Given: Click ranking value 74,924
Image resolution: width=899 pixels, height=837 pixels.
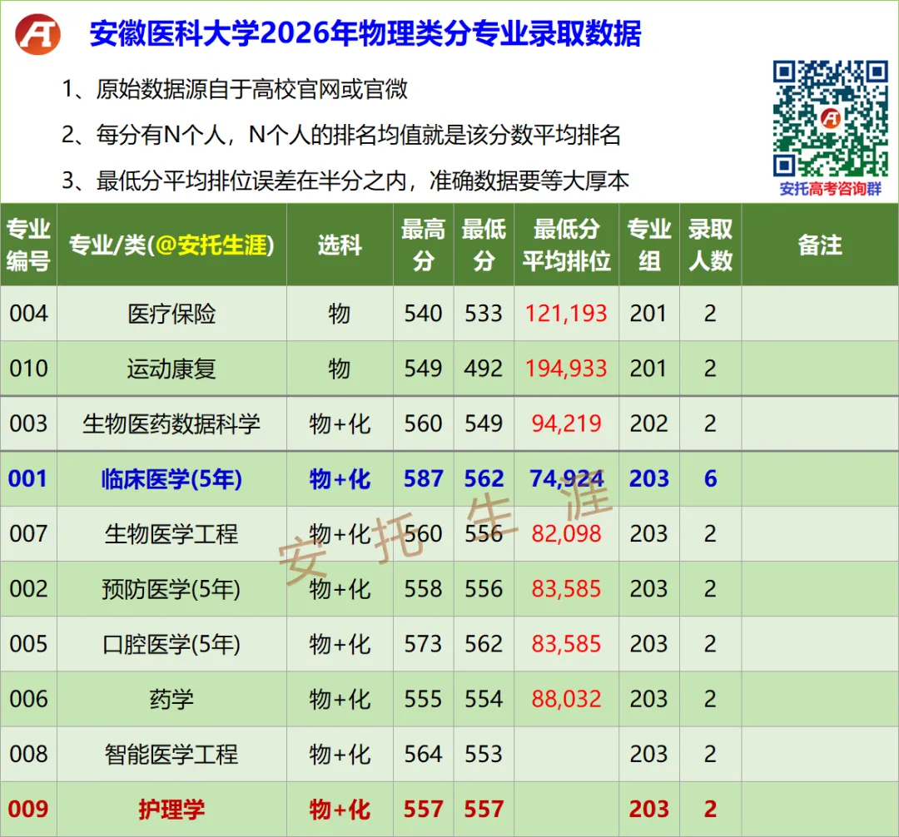Looking at the screenshot, I should [567, 478].
